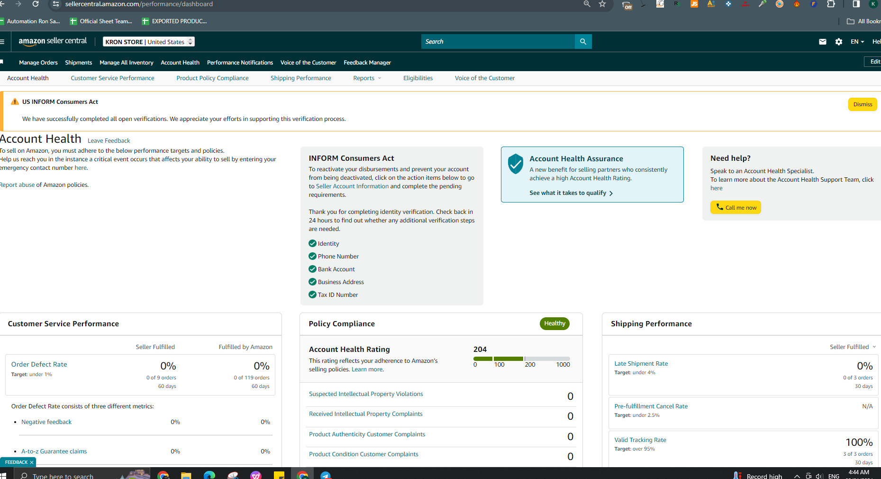This screenshot has width=881, height=479.
Task: Click the Call me now button
Action: coord(736,208)
